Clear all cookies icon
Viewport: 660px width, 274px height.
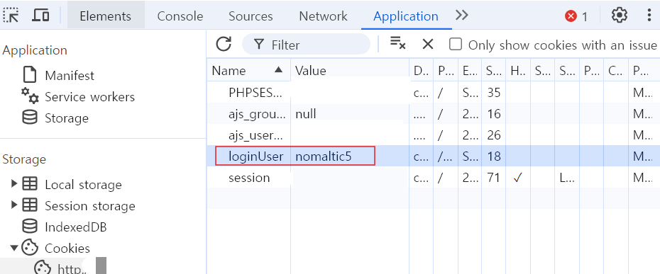[x=397, y=43]
